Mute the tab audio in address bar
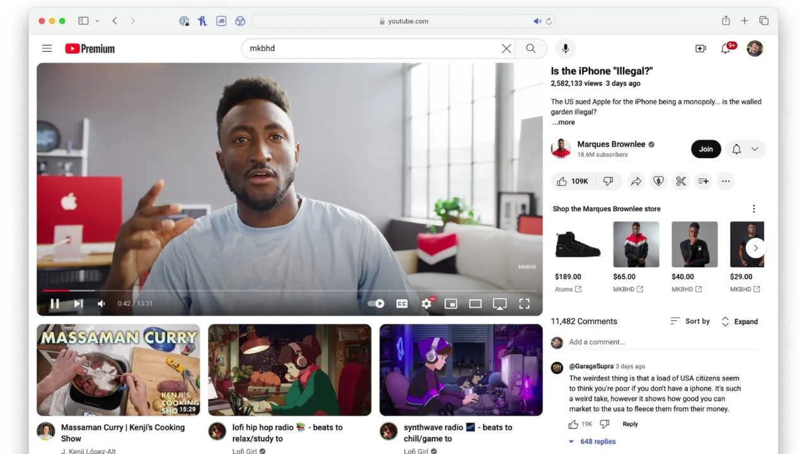This screenshot has height=454, width=807. (537, 21)
